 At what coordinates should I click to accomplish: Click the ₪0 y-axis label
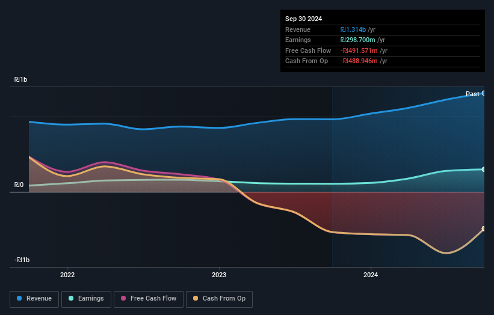coord(19,185)
